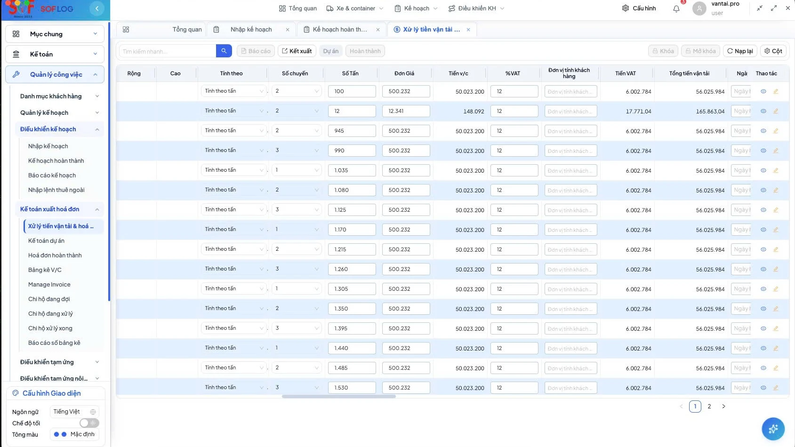Screen dimensions: 795x447
Task: Click the fullscreen expand arrows icon
Action: (x=774, y=8)
